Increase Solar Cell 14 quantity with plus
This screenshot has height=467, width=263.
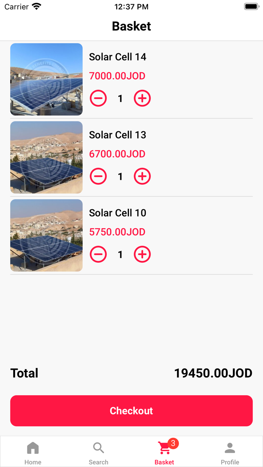142,98
